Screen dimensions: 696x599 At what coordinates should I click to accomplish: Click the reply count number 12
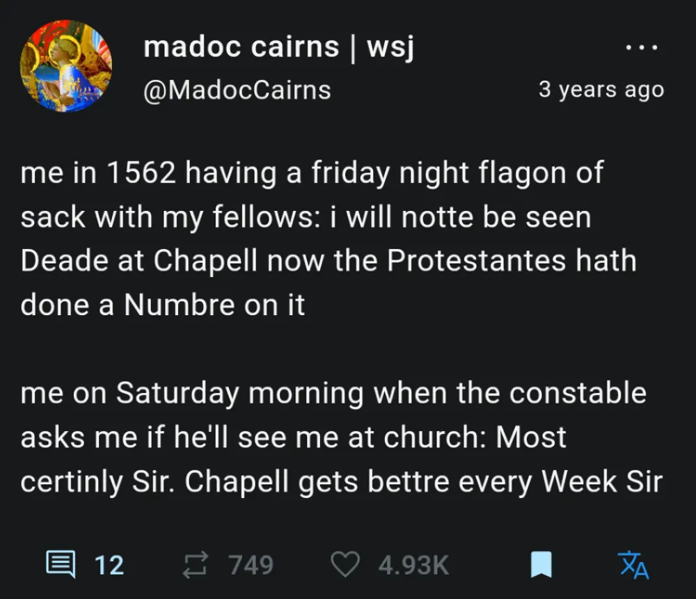point(109,565)
